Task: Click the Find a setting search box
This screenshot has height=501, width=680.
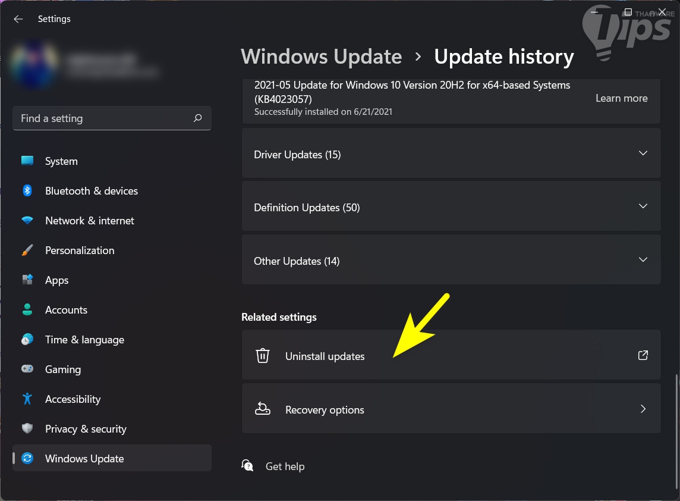Action: tap(104, 118)
